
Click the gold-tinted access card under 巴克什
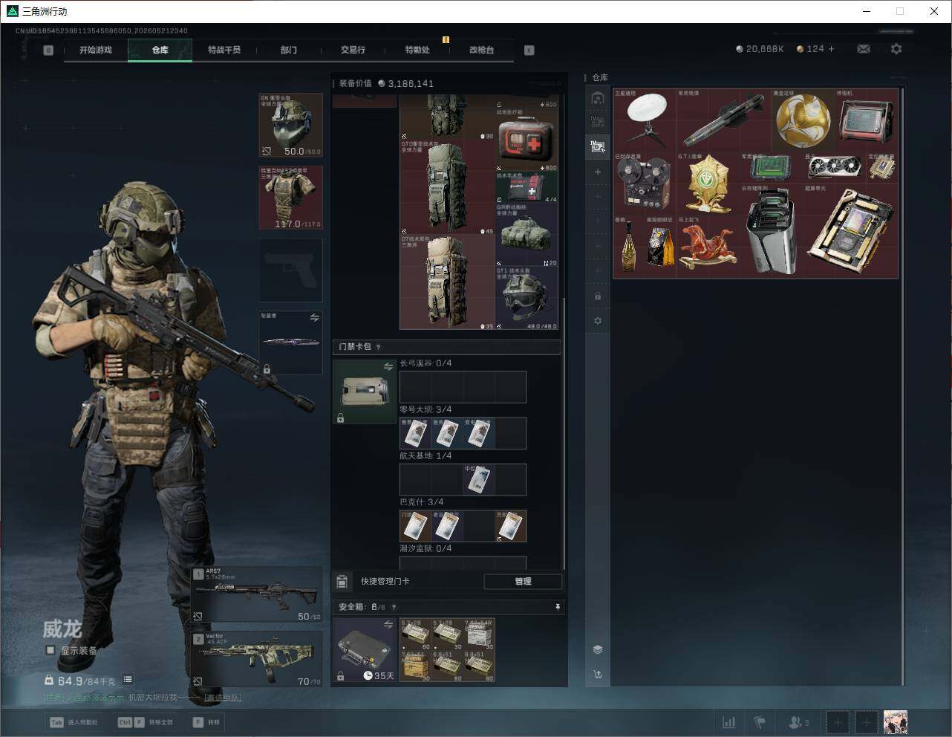pyautogui.click(x=510, y=526)
